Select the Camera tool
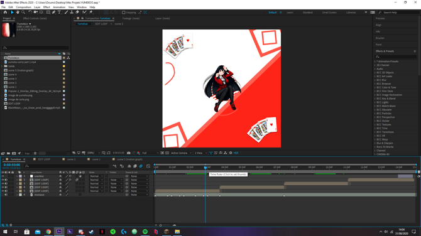This screenshot has width=421, height=236. click(36, 13)
